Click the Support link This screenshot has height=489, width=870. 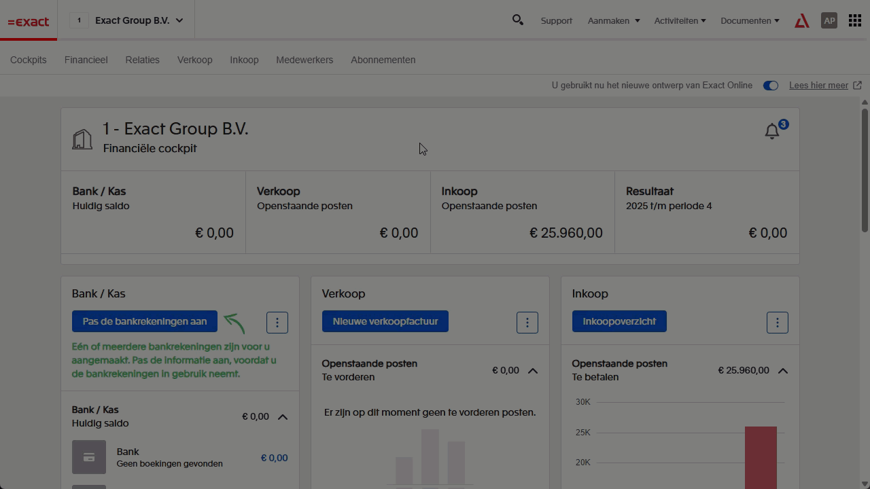557,21
